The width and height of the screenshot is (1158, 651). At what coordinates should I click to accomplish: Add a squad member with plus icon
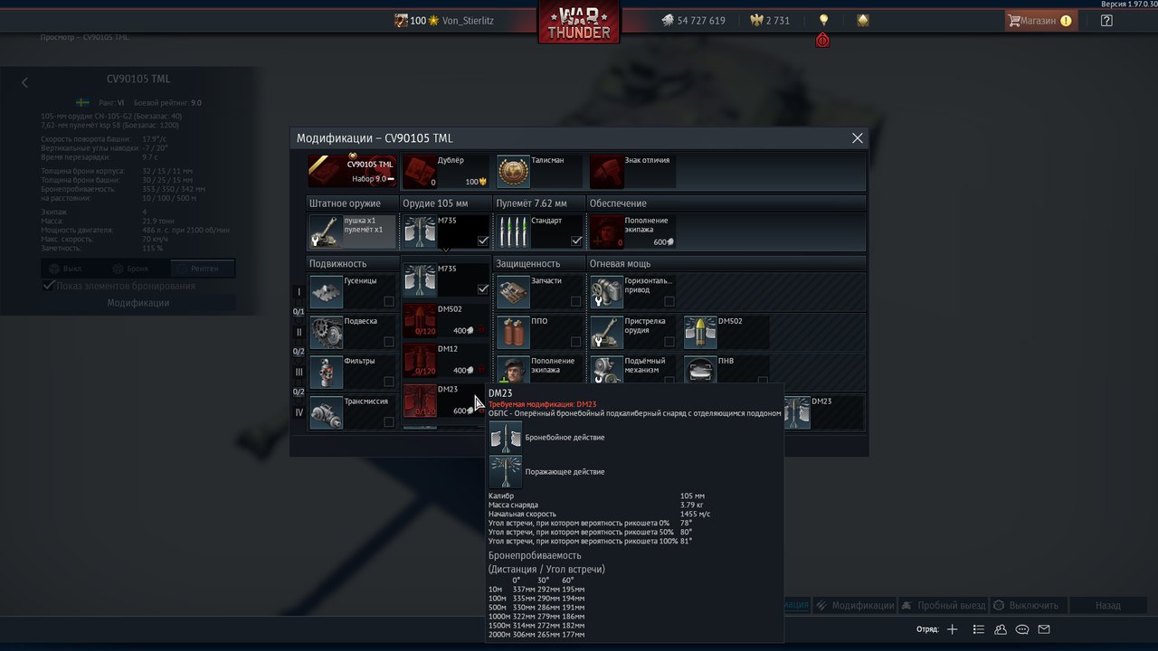[952, 629]
